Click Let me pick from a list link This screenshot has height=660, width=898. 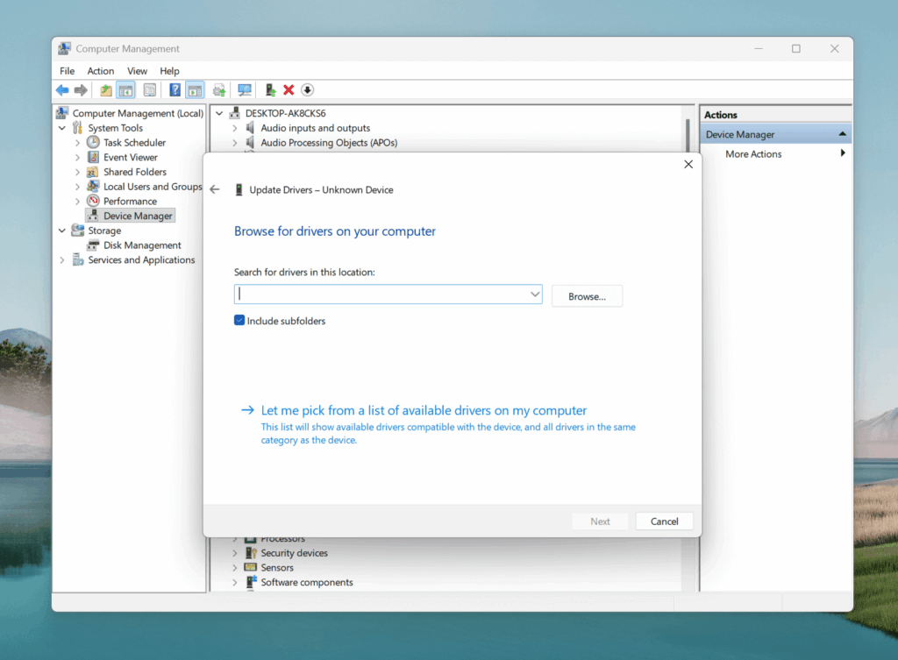coord(424,410)
